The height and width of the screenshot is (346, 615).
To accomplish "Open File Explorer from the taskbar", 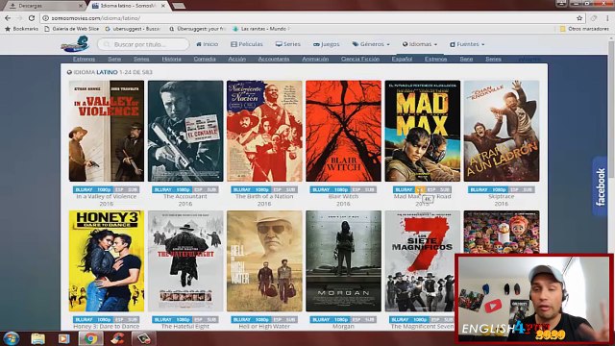I will coord(38,338).
